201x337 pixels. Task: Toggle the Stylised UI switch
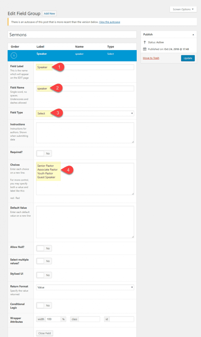(44, 275)
